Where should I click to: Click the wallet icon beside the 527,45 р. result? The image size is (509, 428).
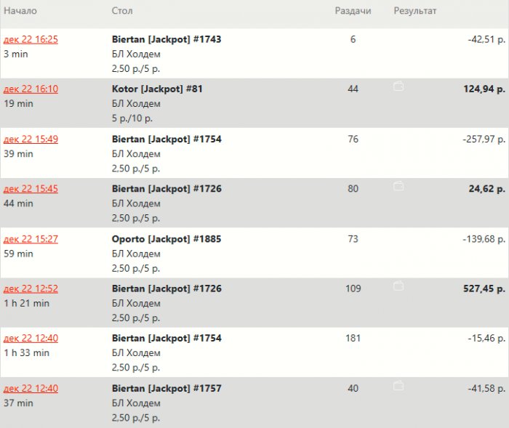(398, 286)
